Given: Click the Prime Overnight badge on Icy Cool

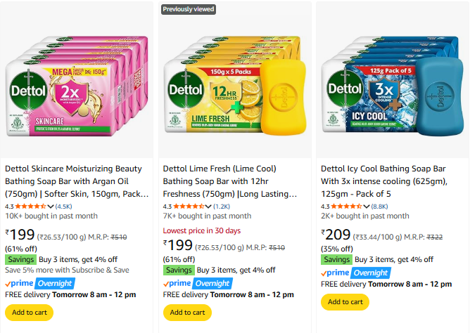Looking at the screenshot, I should (x=356, y=273).
